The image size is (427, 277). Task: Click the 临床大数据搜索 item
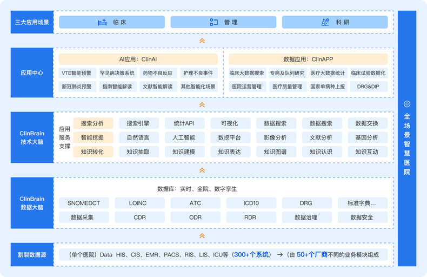pos(247,73)
